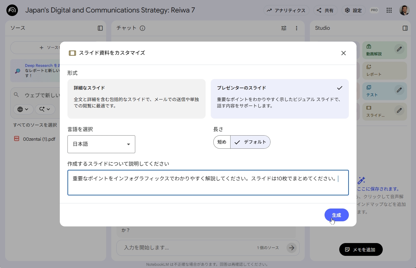Click the chat input field
Image resolution: width=416 pixels, height=268 pixels.
point(189,248)
